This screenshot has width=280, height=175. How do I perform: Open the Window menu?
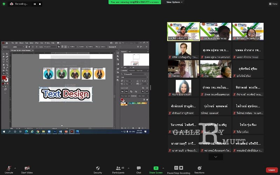(47, 43)
